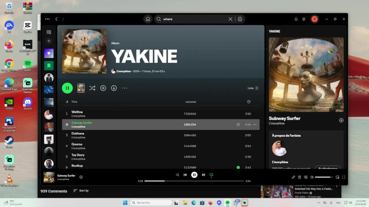Click the artist photo in À propos section
This screenshot has width=369, height=207.
[x=280, y=148]
